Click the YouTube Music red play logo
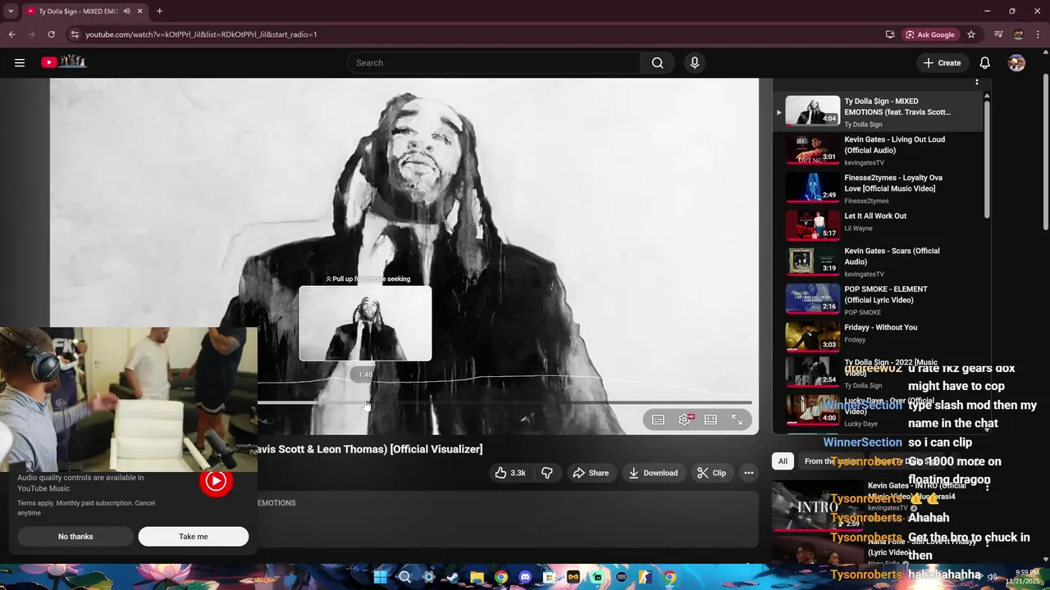The image size is (1050, 590). 216,481
